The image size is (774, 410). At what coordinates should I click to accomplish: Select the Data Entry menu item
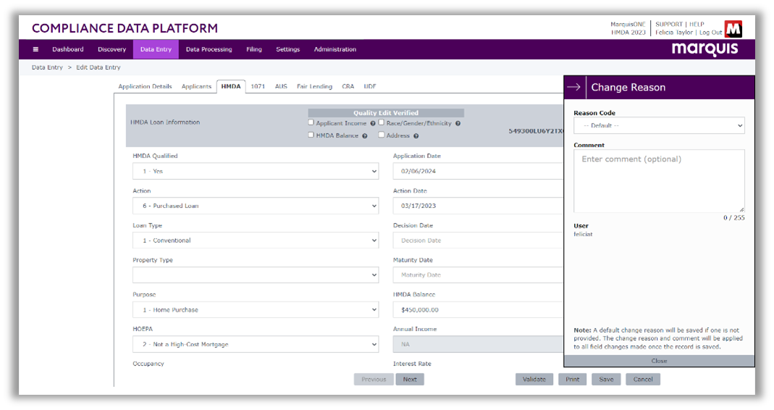coord(156,49)
